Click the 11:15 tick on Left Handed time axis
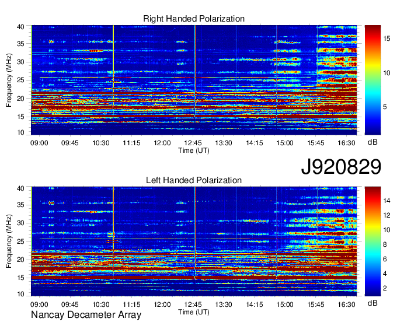 (131, 304)
